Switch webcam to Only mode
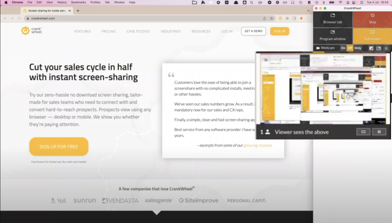The image size is (392, 223). pyautogui.click(x=358, y=48)
